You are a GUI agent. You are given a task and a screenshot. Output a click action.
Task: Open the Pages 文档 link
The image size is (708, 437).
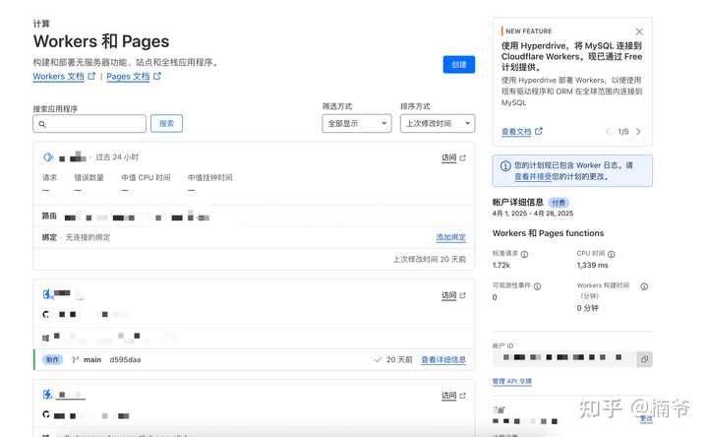coord(128,77)
